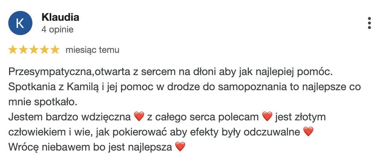Viewport: 380px width, 163px height.
Task: Click the "4 opinie" review count
Action: tap(57, 29)
